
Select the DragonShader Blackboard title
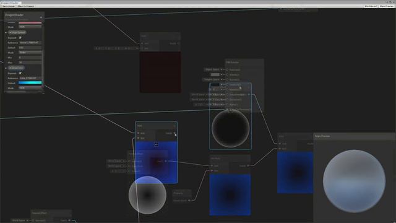(14, 15)
